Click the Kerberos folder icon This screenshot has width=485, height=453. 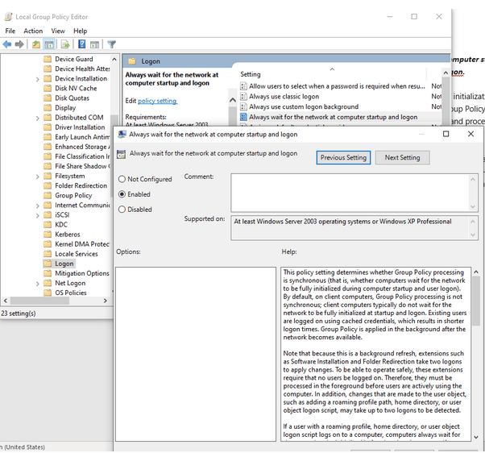click(x=48, y=235)
